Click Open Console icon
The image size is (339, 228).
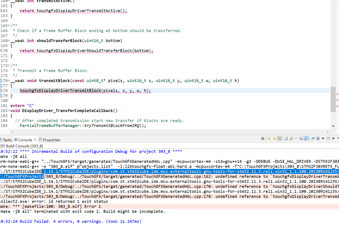(328, 139)
